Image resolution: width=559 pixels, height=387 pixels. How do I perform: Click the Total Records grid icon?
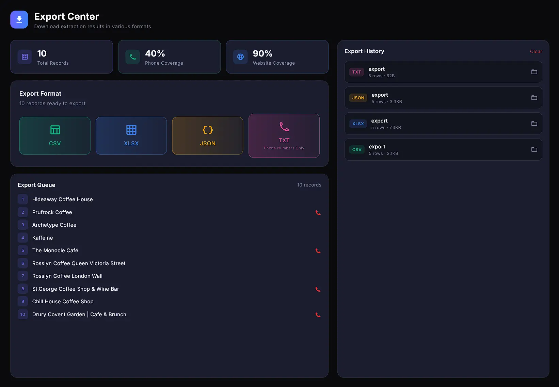[x=25, y=57]
